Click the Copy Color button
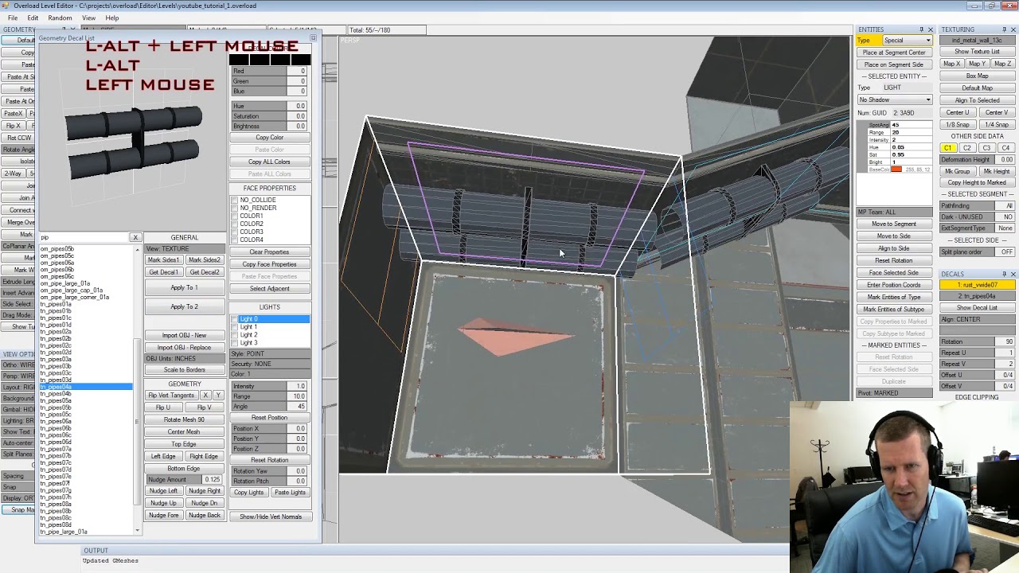1019x573 pixels. [269, 138]
